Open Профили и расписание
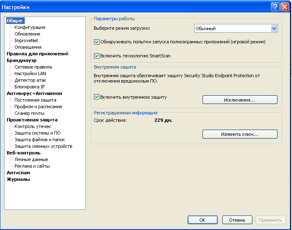The height and width of the screenshot is (230, 292). (38, 107)
